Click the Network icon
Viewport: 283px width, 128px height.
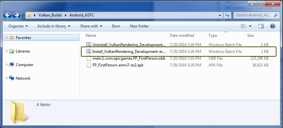(x=12, y=78)
